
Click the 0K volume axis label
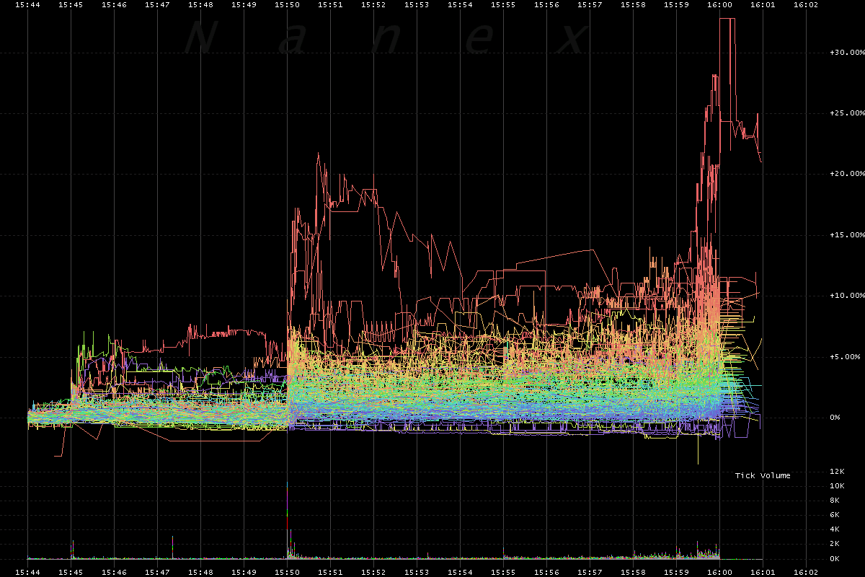[x=835, y=558]
